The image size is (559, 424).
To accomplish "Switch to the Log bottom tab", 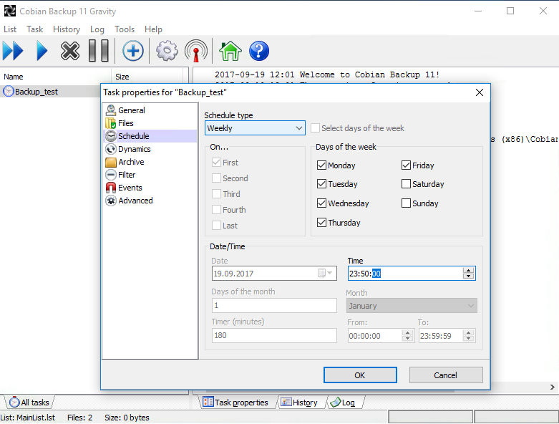I will coord(344,403).
